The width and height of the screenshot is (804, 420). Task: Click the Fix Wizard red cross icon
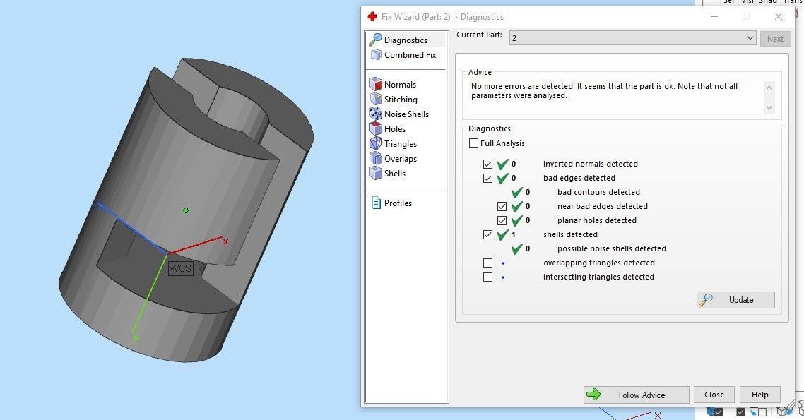[x=373, y=17]
